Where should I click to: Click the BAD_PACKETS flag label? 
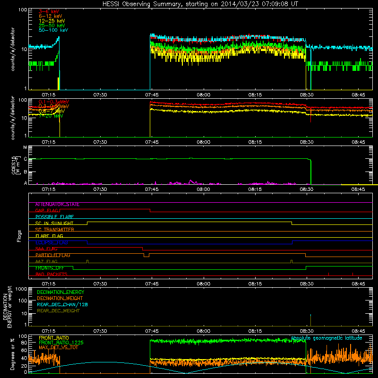52,275
